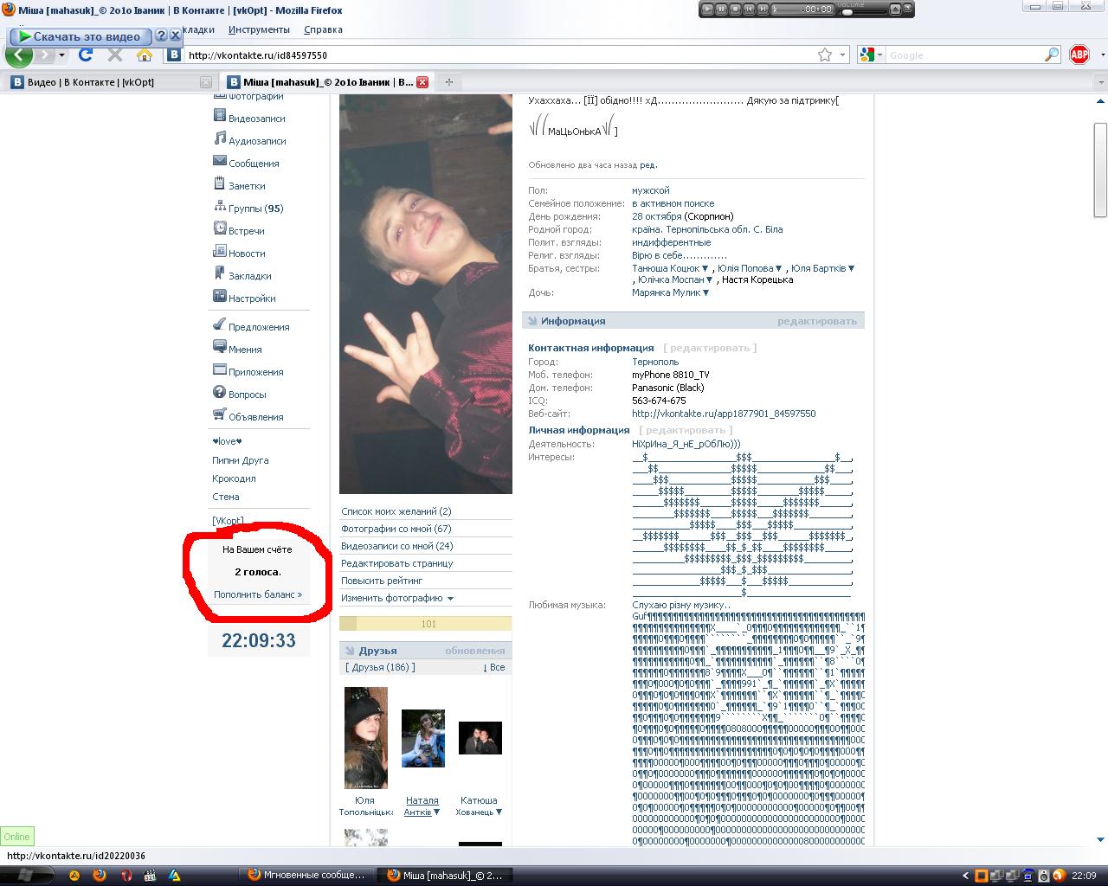Click inside the Google search box
The height and width of the screenshot is (886, 1108).
click(963, 55)
